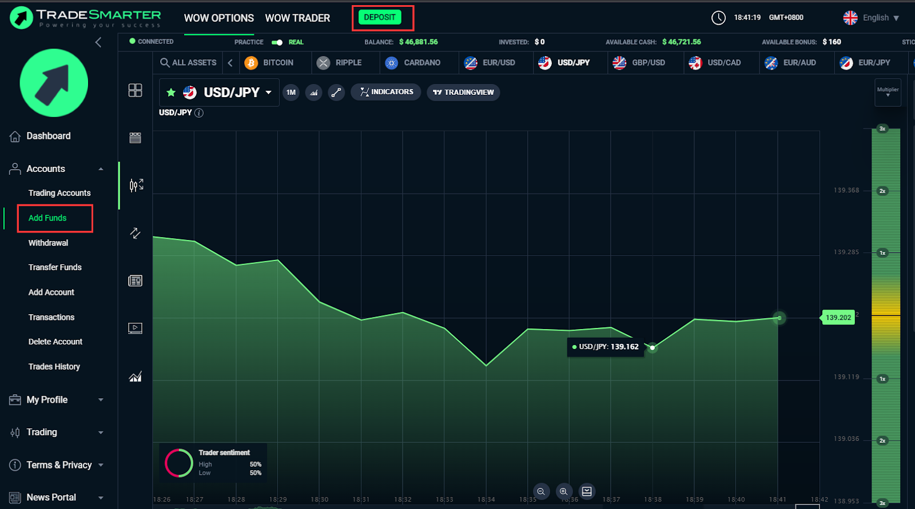Click the chart reset icon next to zoom

pyautogui.click(x=587, y=491)
